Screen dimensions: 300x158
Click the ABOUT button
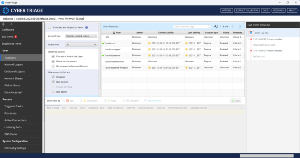[x=292, y=11]
